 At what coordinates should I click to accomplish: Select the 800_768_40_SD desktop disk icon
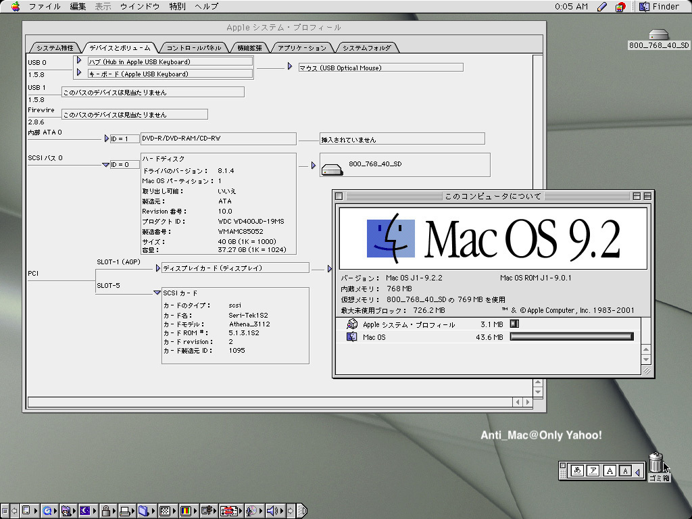pos(658,35)
